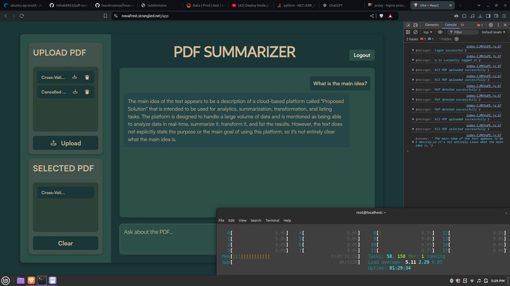Screen dimensions: 510x286
Task: Open DevTools three-dot customize menu
Action: coord(498,25)
